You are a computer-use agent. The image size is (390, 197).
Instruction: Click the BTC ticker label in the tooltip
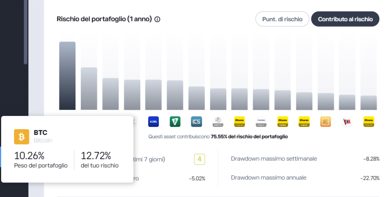[40, 133]
